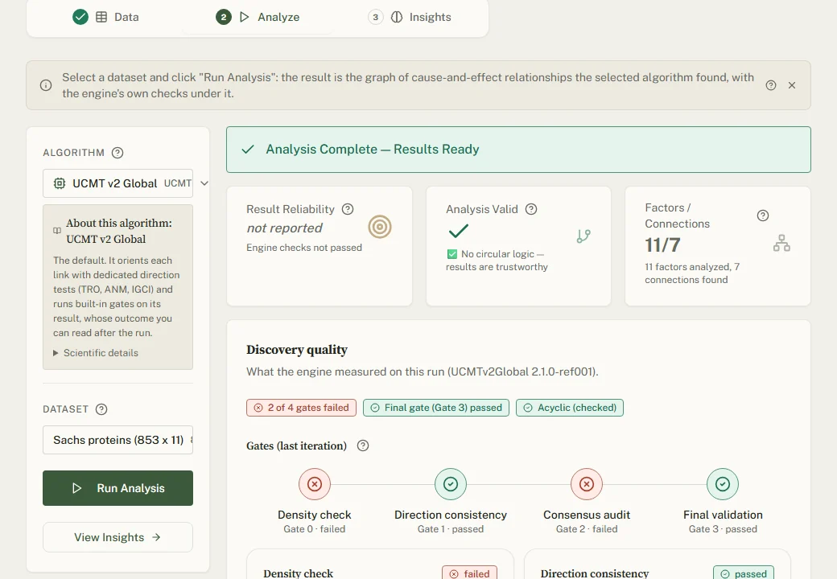Click the book icon beside About this algorithm
837x579 pixels.
click(x=57, y=231)
